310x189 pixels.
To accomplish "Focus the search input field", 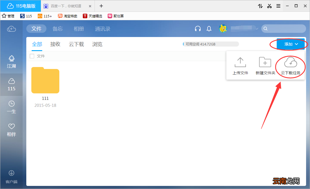I will [x=283, y=29].
